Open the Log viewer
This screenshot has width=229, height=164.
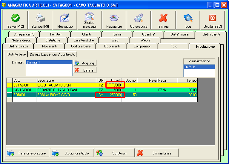pos(188,20)
